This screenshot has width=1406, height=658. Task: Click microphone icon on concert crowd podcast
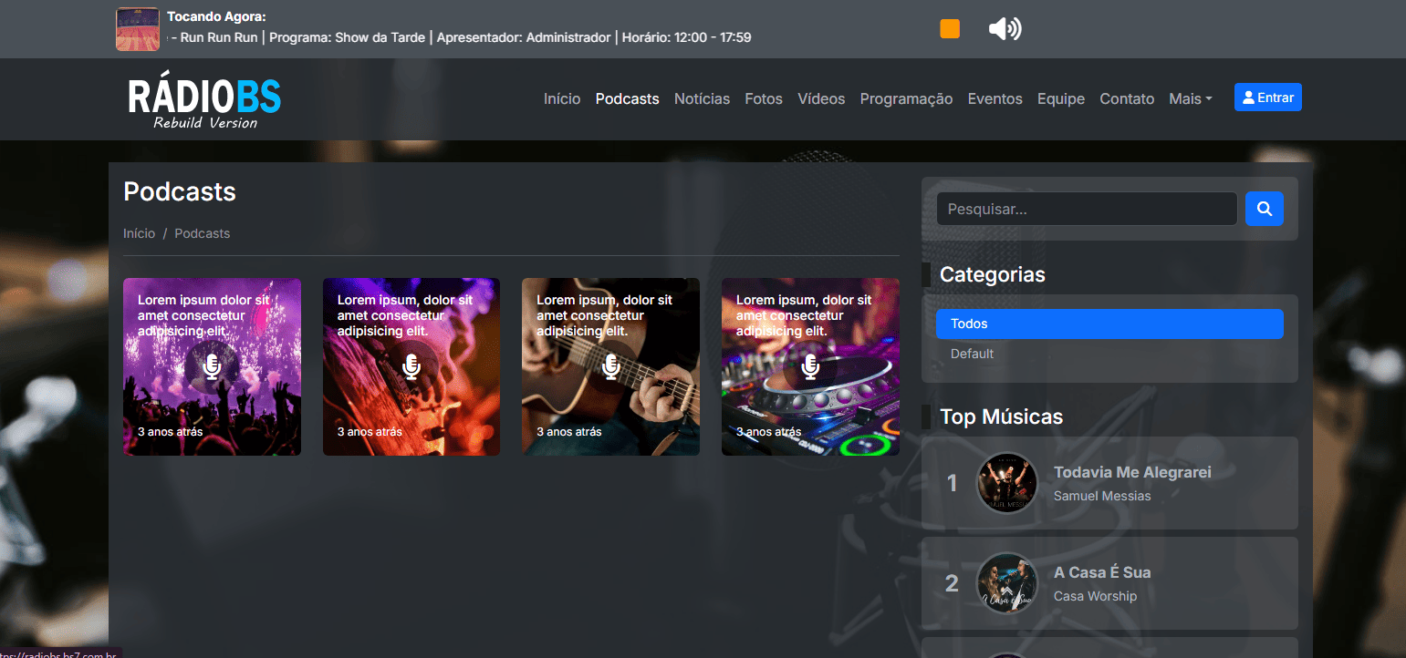pos(212,366)
